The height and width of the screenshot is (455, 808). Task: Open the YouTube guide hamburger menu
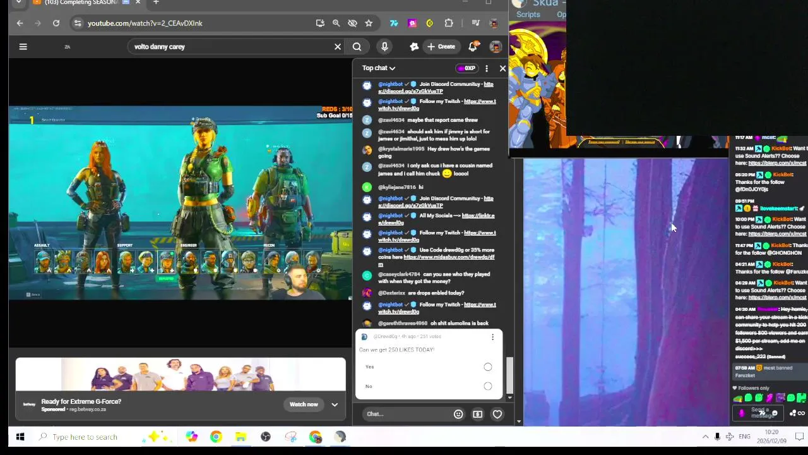[23, 46]
